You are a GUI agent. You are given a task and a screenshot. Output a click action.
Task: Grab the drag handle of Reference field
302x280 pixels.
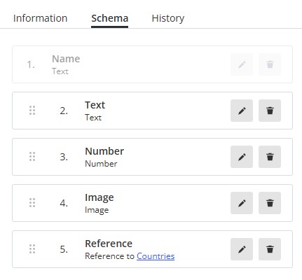(x=32, y=249)
